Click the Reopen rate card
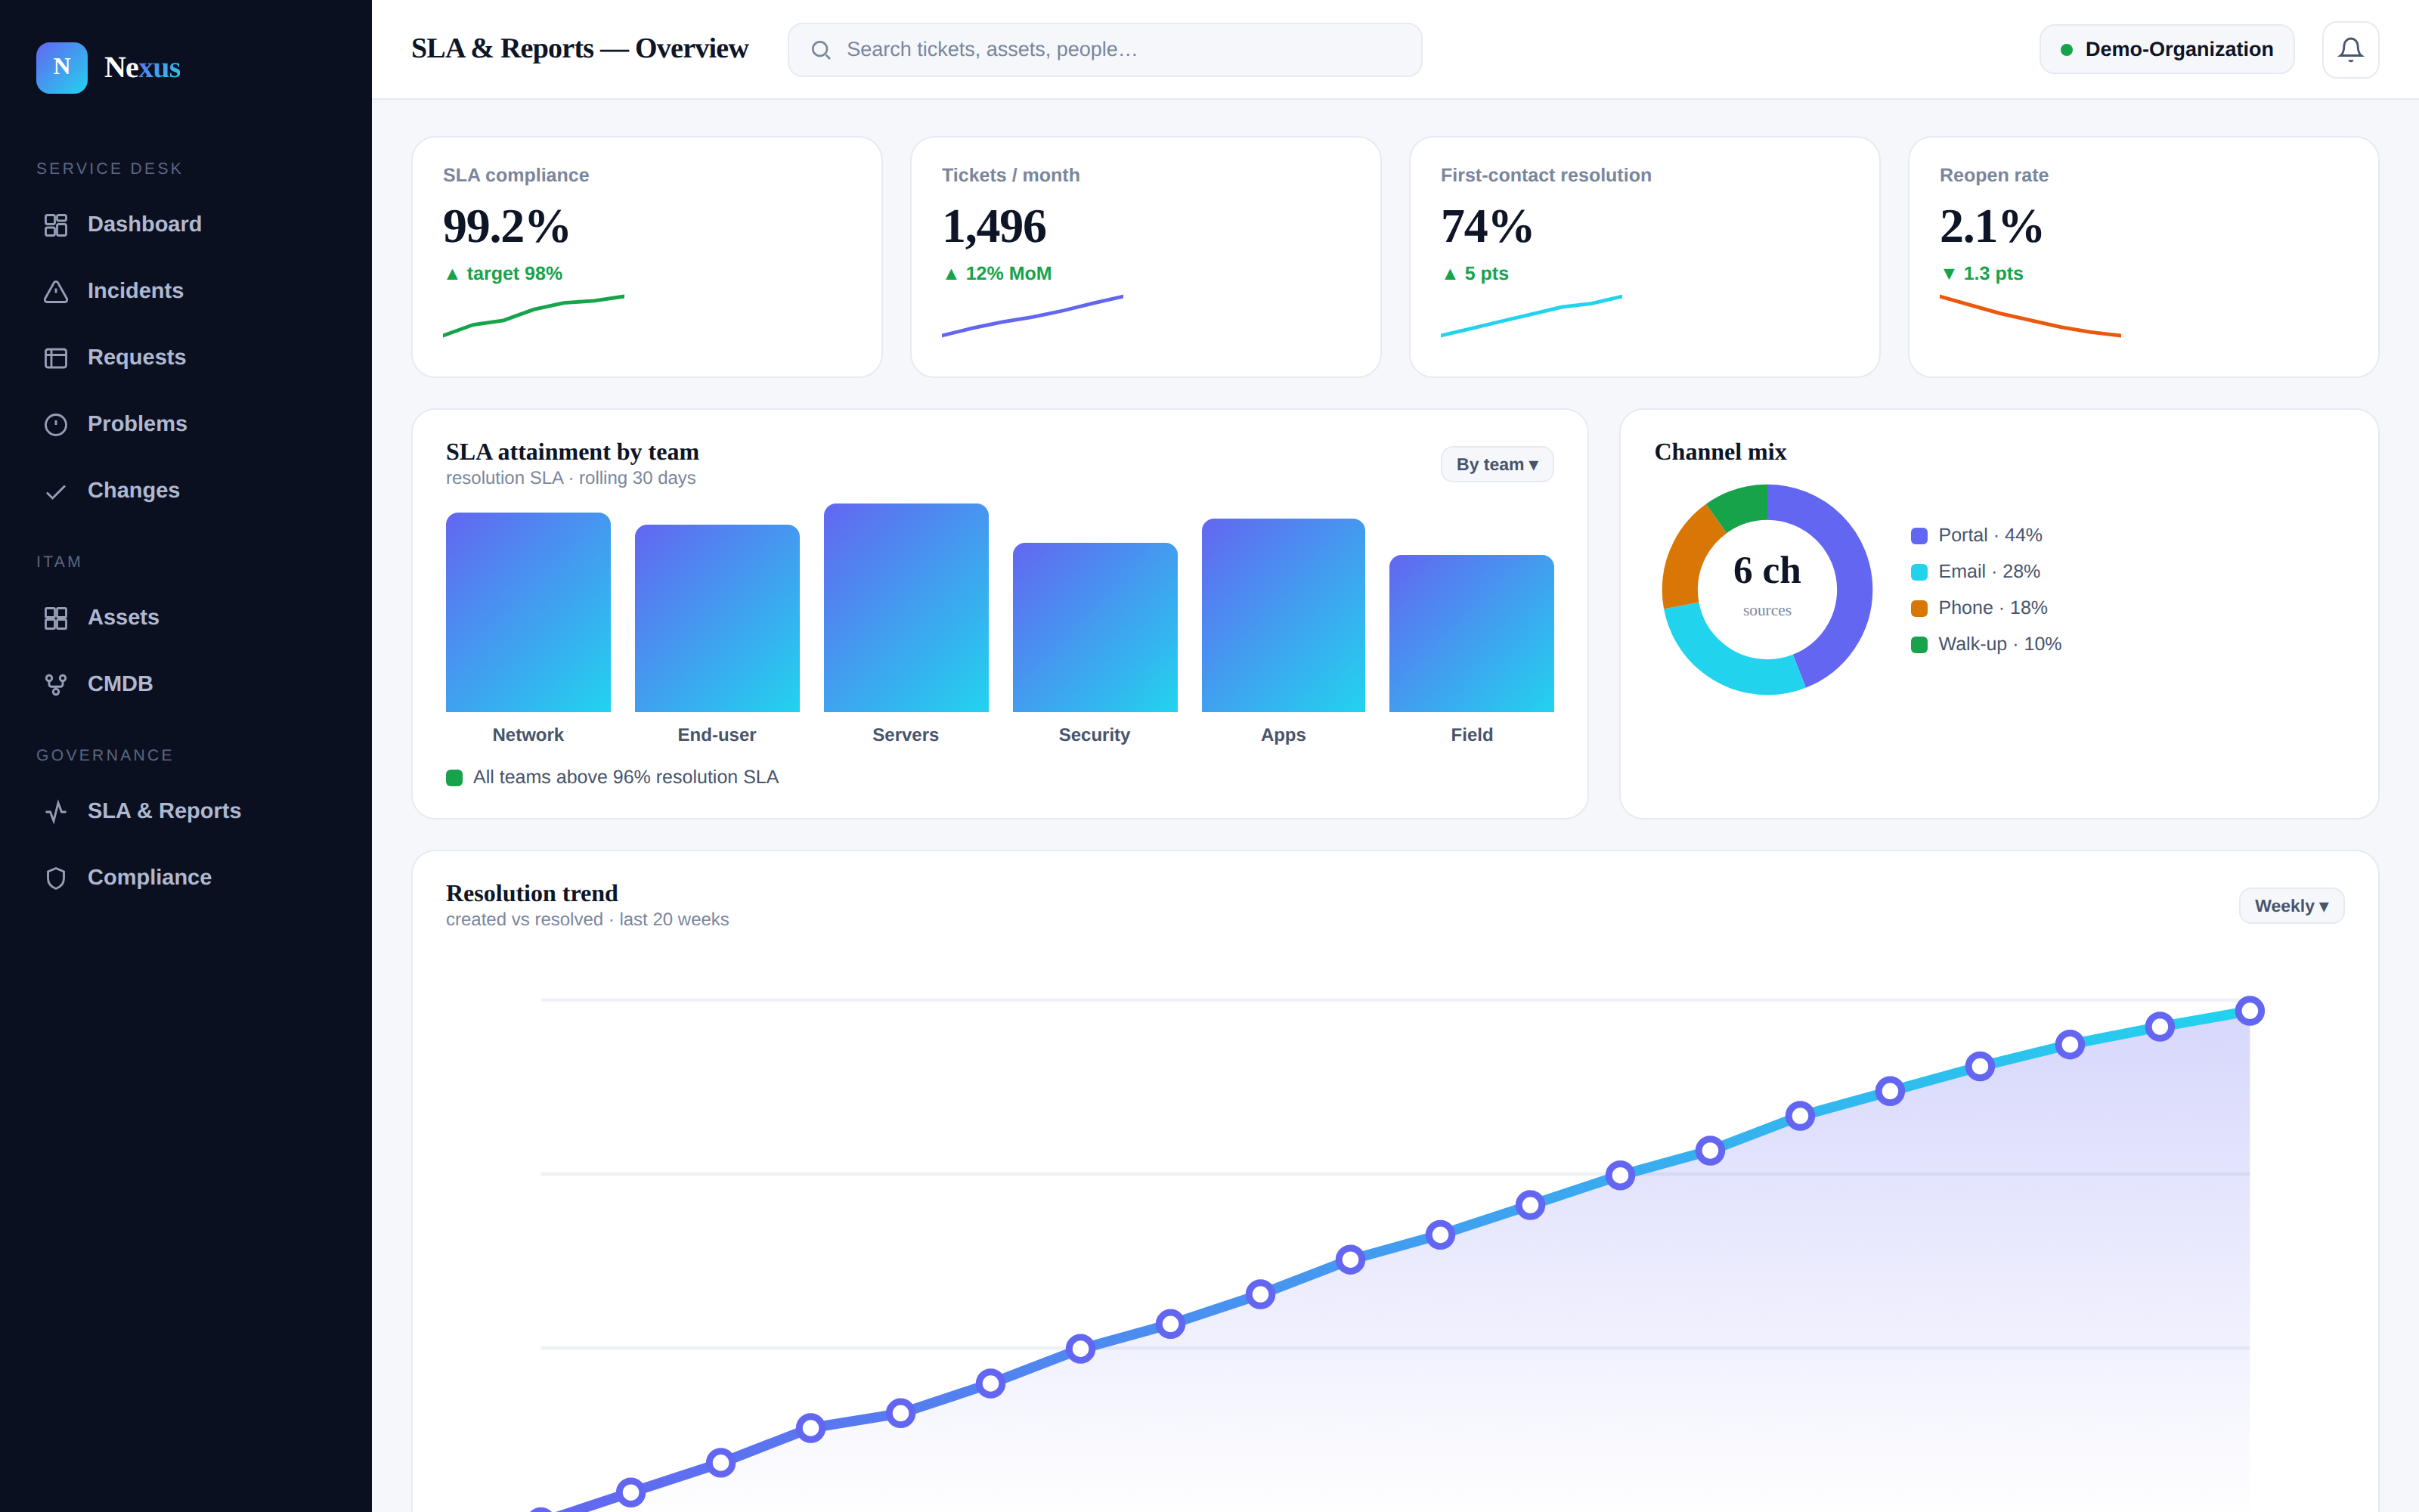The width and height of the screenshot is (2419, 1512). 2143,257
